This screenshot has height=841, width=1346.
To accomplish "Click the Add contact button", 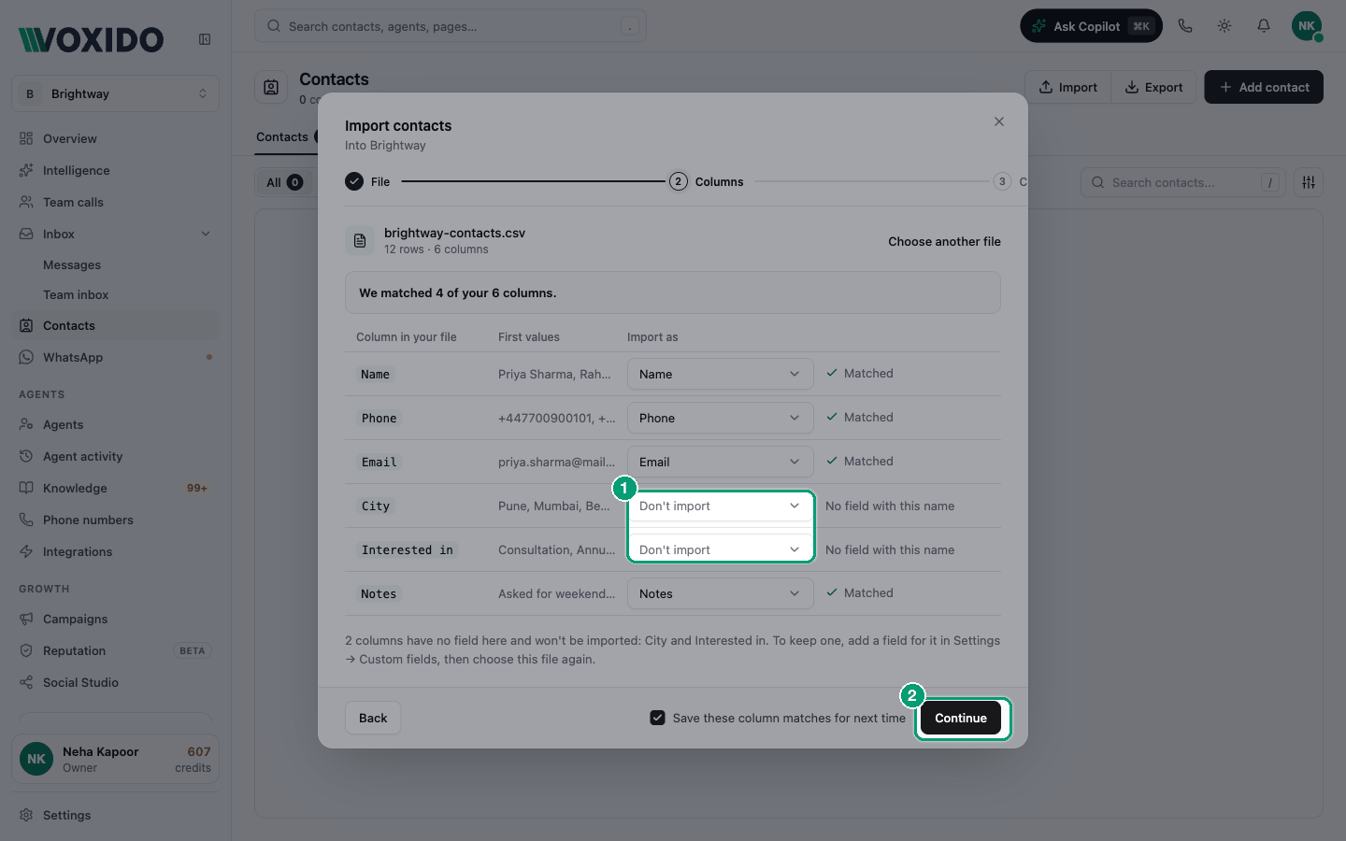I will (x=1264, y=87).
